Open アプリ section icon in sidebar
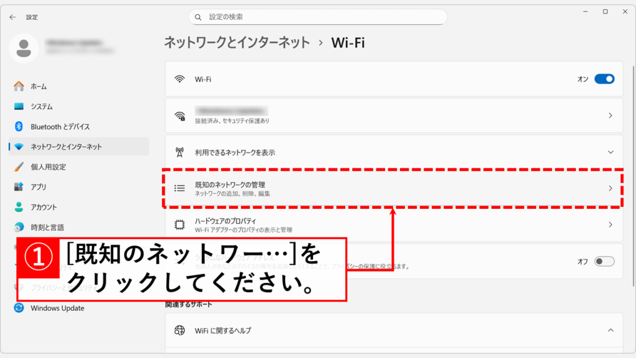This screenshot has width=636, height=358. [x=19, y=187]
